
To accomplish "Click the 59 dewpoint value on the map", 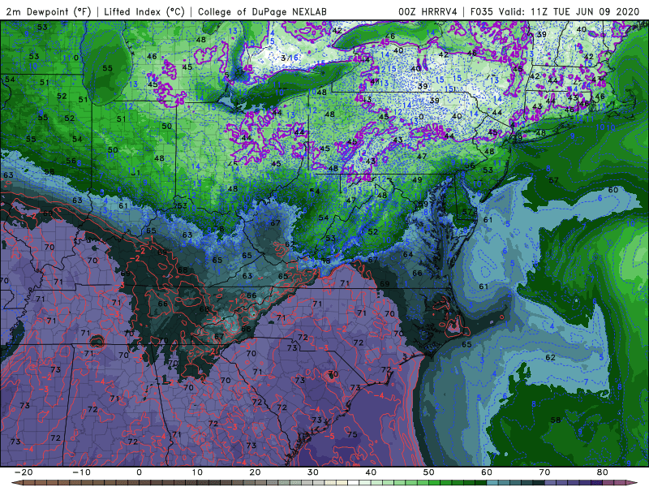I will [x=423, y=205].
